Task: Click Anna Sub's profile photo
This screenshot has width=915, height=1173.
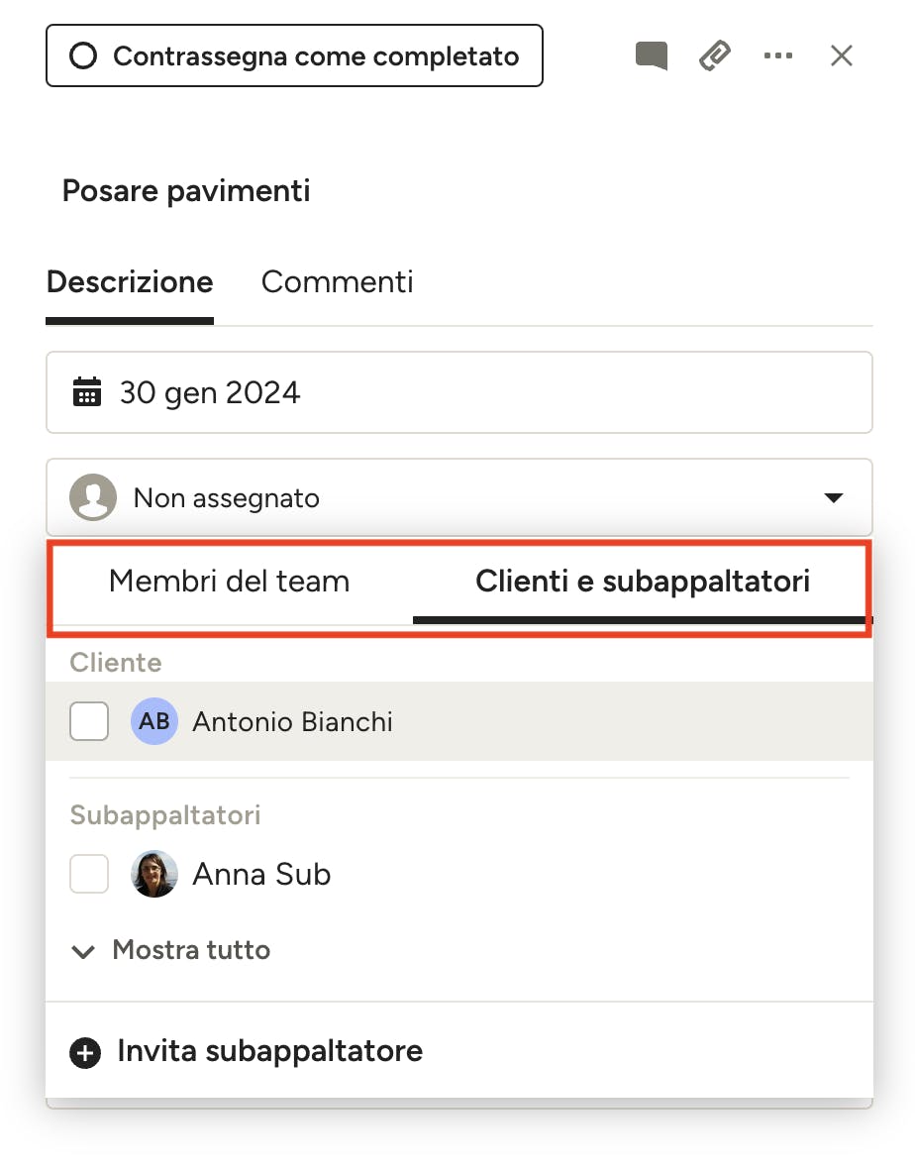Action: coord(154,874)
